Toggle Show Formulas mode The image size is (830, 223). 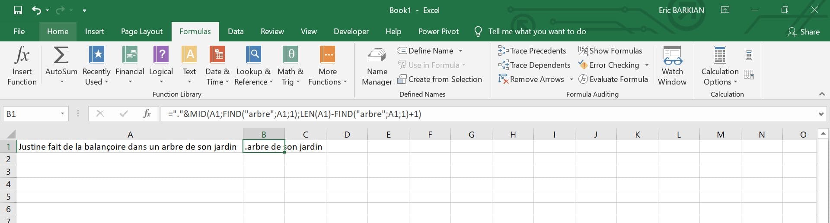[x=610, y=51]
